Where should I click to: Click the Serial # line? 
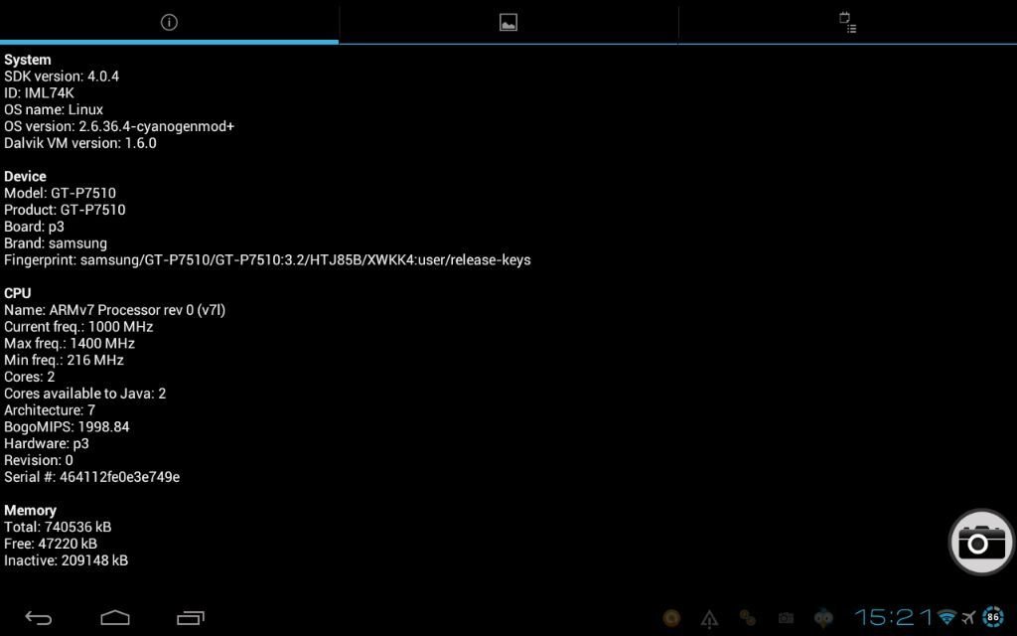point(92,477)
